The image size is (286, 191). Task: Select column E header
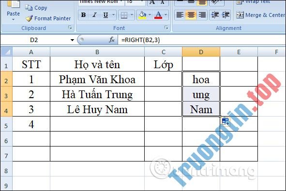[x=239, y=52]
